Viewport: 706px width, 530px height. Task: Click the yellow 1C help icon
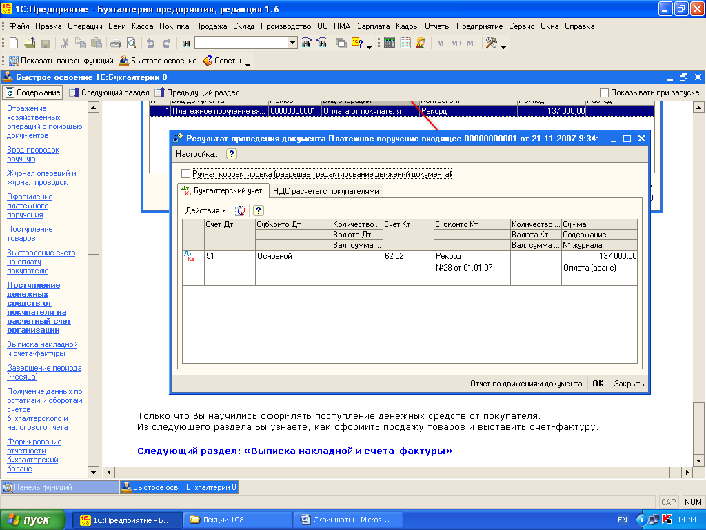(x=357, y=43)
